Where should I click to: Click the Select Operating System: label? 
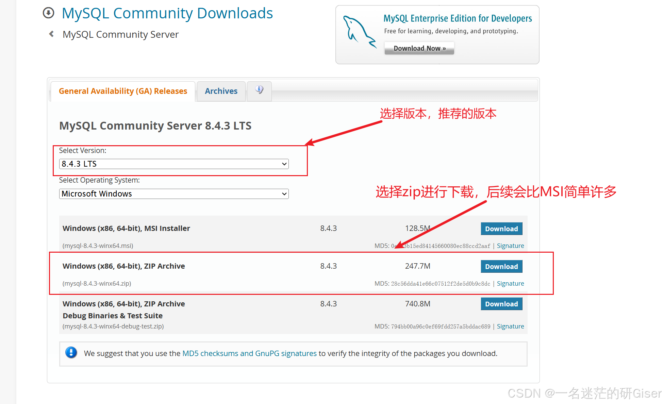(99, 180)
